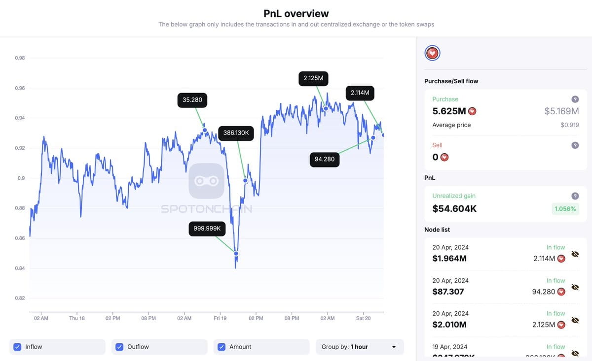Uncheck the Amount checkbox
This screenshot has width=592, height=361.
point(221,347)
